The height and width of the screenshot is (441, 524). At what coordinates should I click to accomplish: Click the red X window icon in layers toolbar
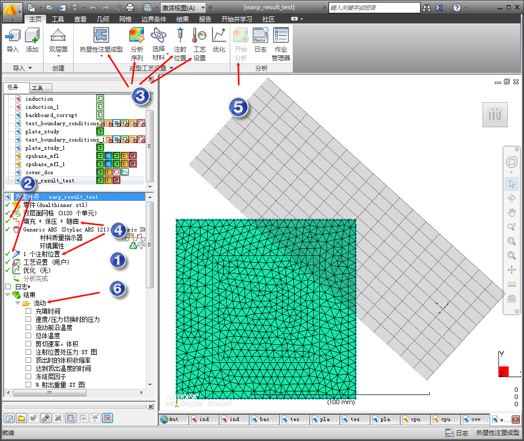click(x=107, y=418)
